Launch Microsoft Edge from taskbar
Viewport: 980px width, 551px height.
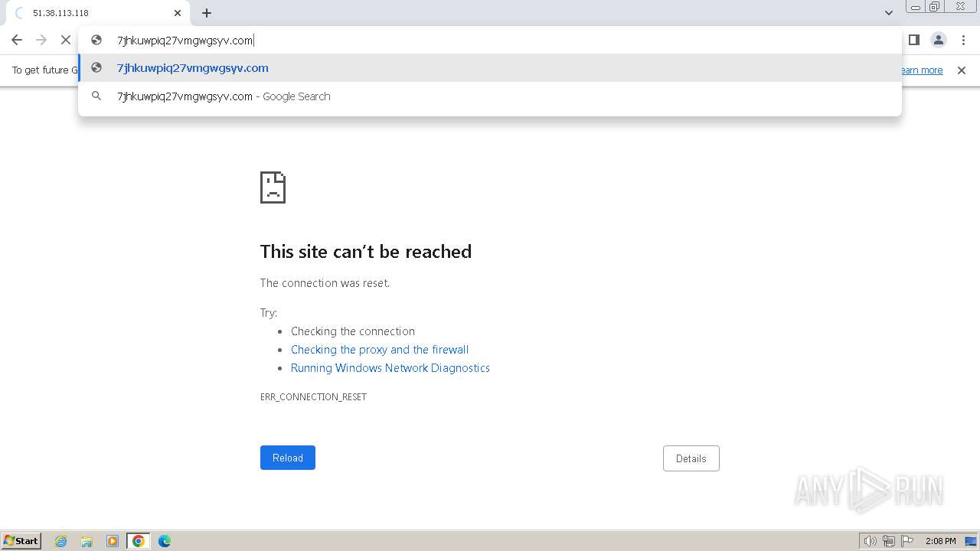click(x=165, y=541)
